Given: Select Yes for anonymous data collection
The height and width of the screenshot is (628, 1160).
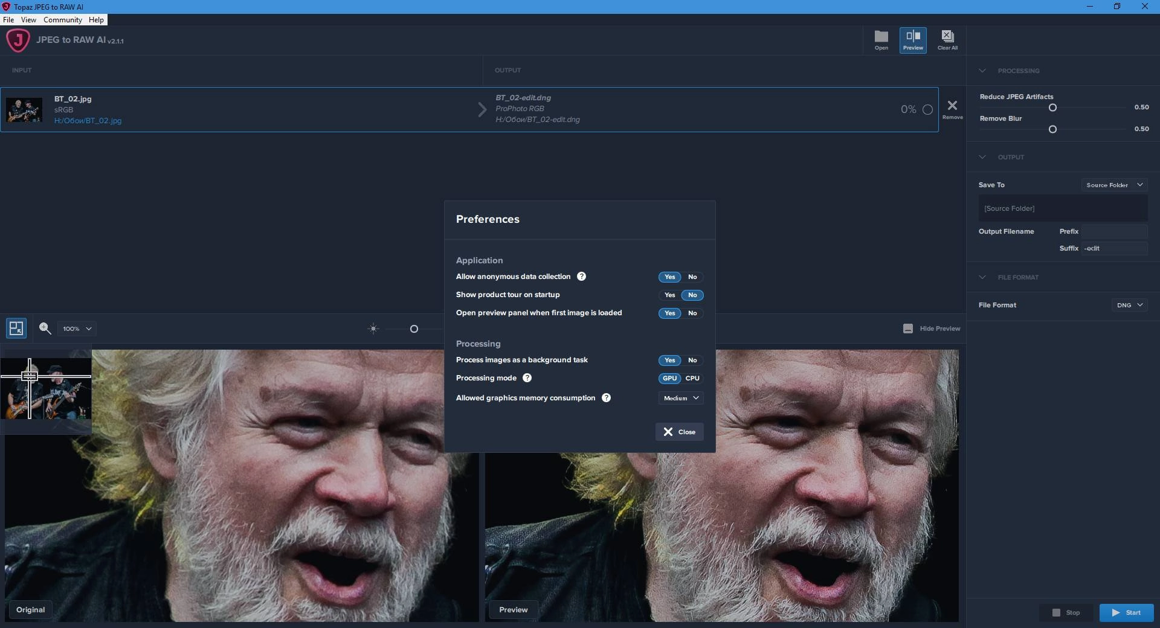Looking at the screenshot, I should click(669, 277).
